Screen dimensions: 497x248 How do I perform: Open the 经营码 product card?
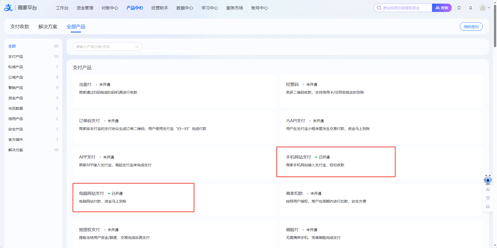tap(381, 91)
